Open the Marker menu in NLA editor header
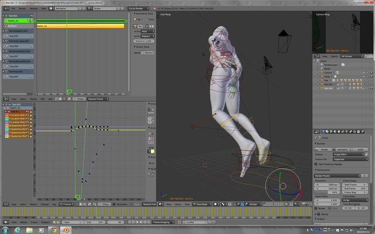Screen dimensions: 375x234 (x=34, y=99)
